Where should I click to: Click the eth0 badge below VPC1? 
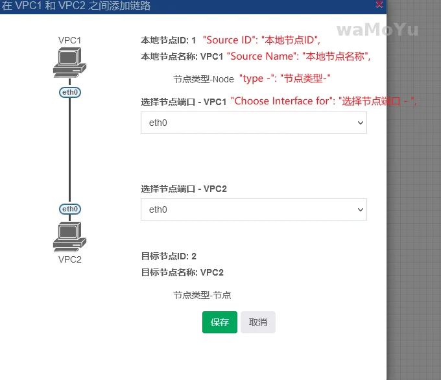pos(69,92)
